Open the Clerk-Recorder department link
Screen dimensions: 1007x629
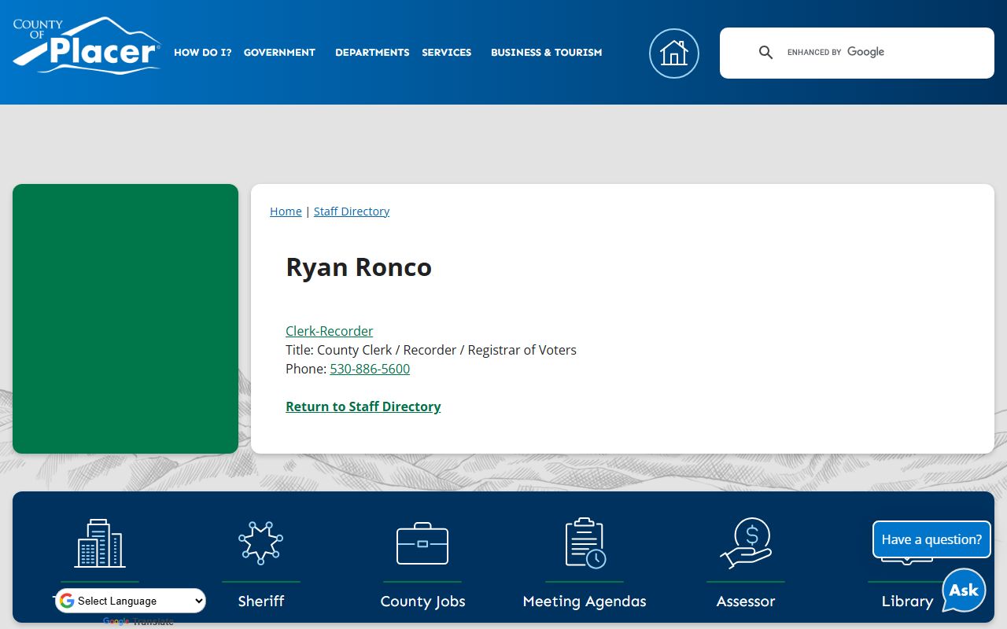point(330,331)
